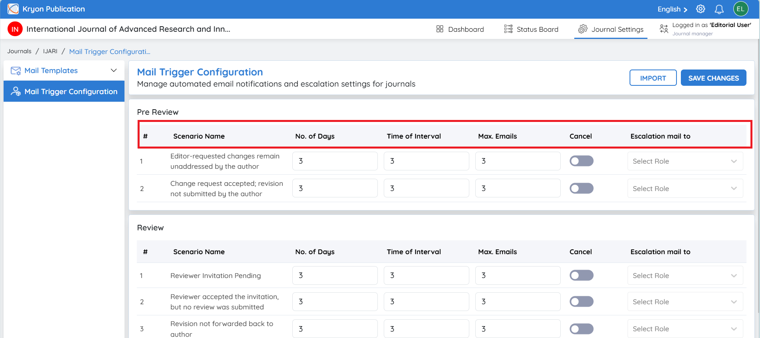
Task: Open the EL user avatar menu
Action: click(x=741, y=9)
